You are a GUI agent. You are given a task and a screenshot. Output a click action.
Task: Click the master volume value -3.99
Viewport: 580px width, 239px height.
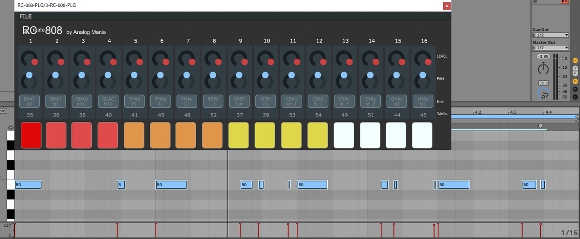[543, 57]
